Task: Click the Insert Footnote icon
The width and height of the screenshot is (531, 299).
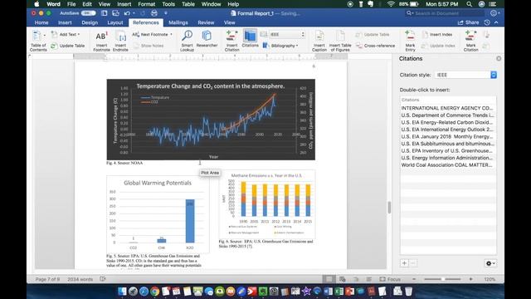Action: coord(101,41)
